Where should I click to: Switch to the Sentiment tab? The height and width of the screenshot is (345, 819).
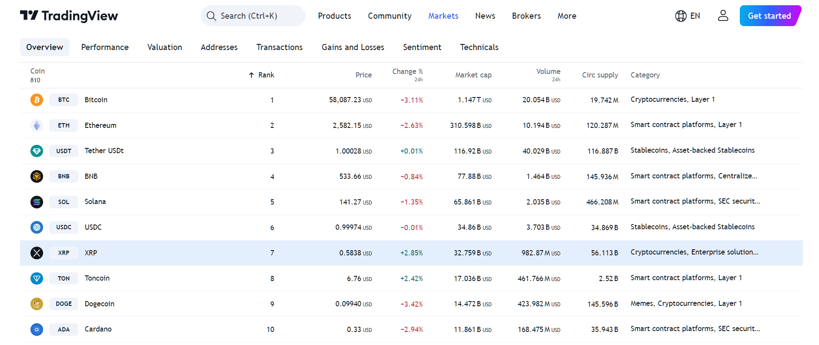422,47
